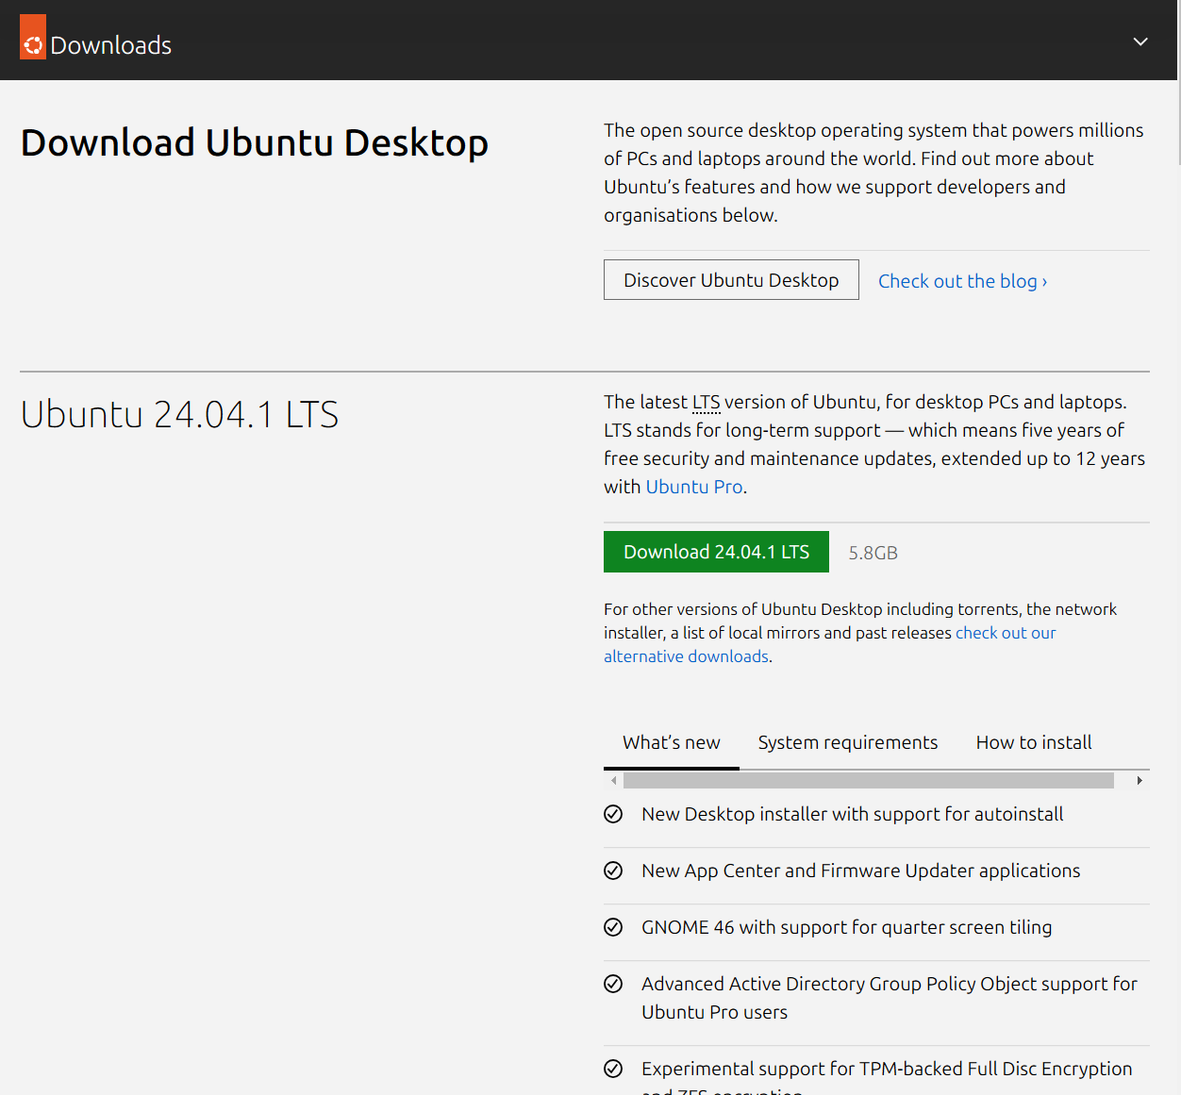Viewport: 1181px width, 1095px height.
Task: Open the Check out the blog link
Action: click(x=962, y=281)
